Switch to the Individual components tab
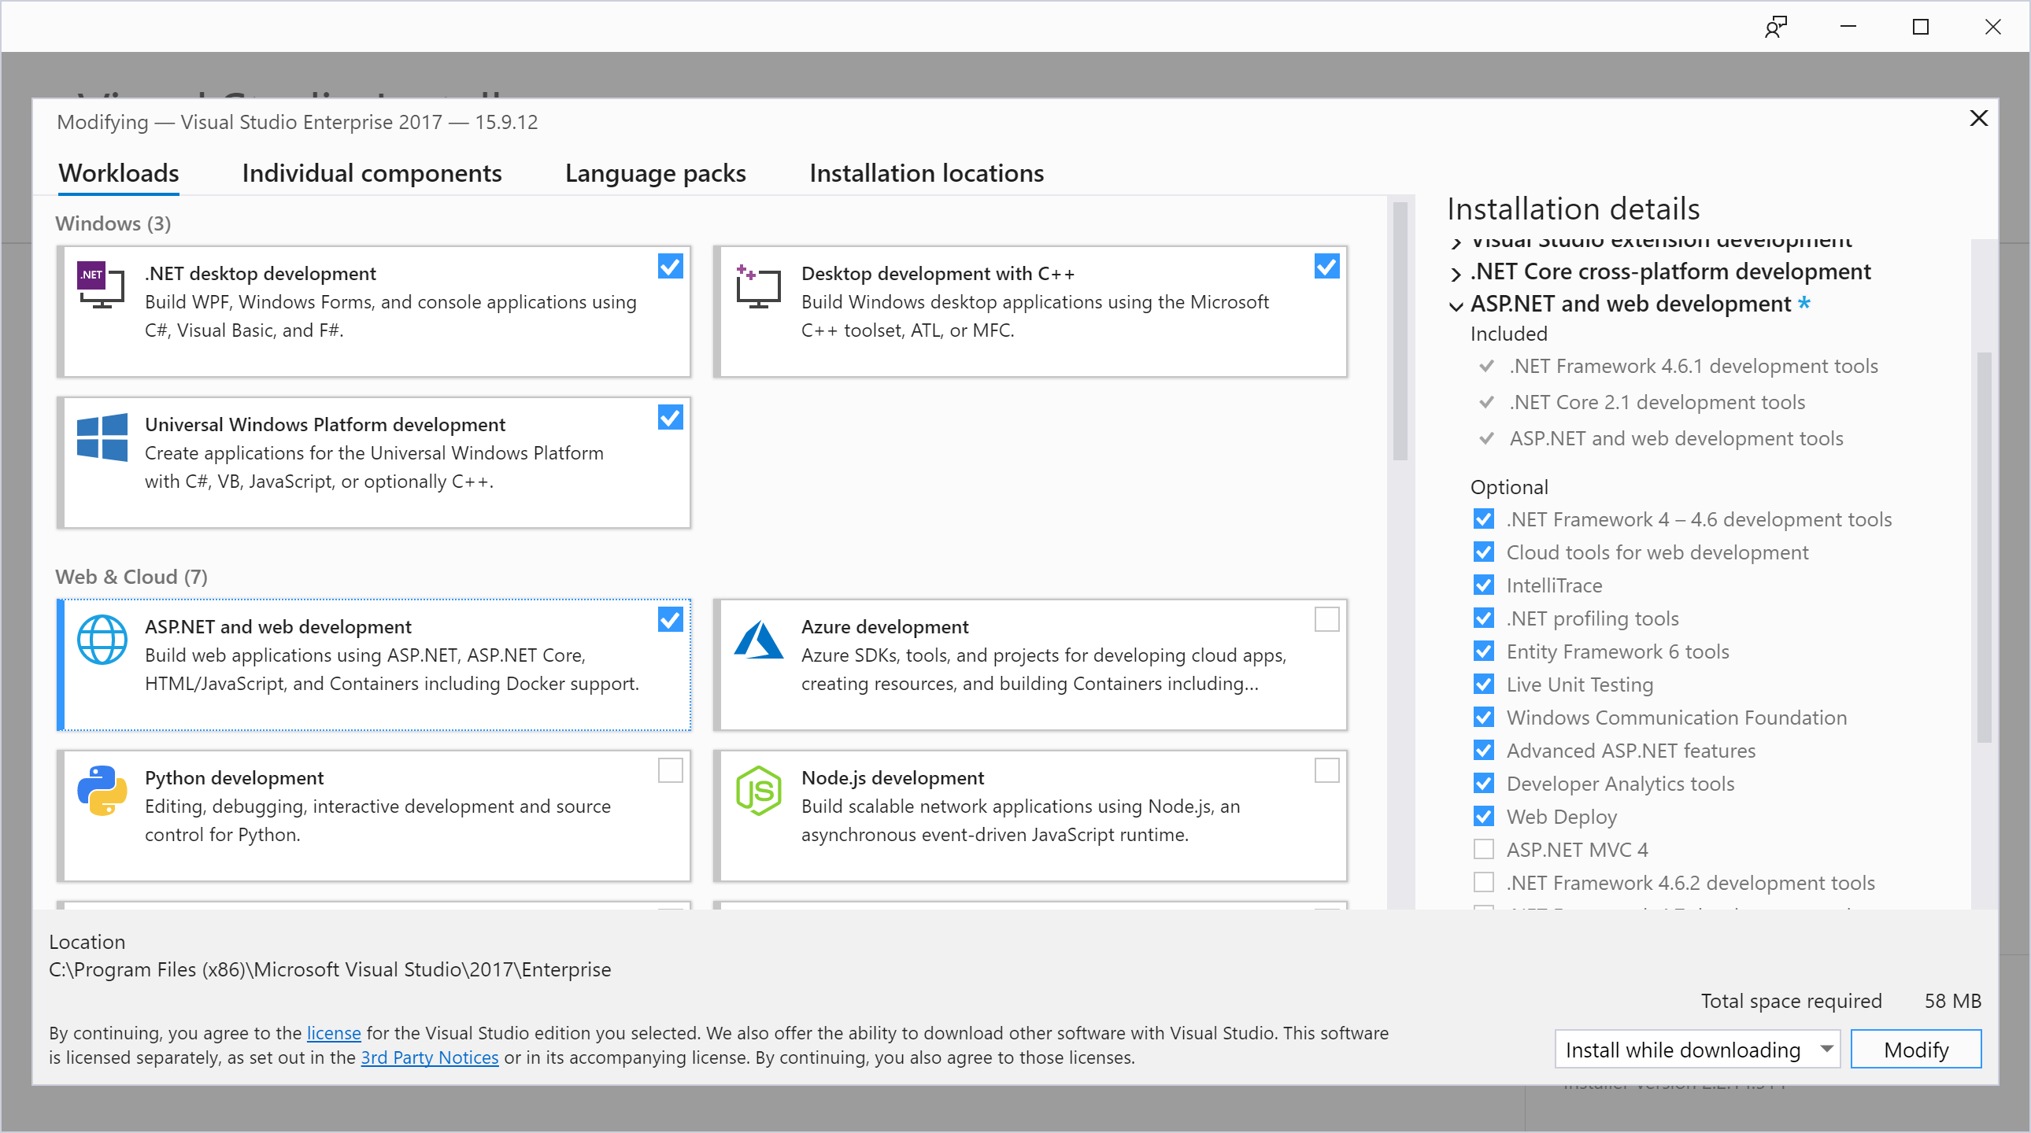2031x1133 pixels. coord(372,173)
